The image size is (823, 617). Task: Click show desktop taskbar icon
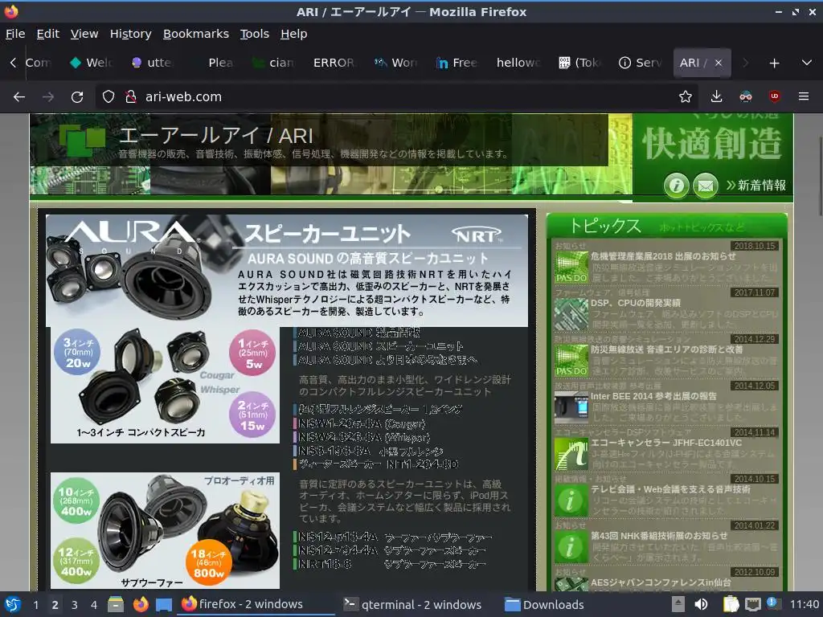tap(164, 604)
